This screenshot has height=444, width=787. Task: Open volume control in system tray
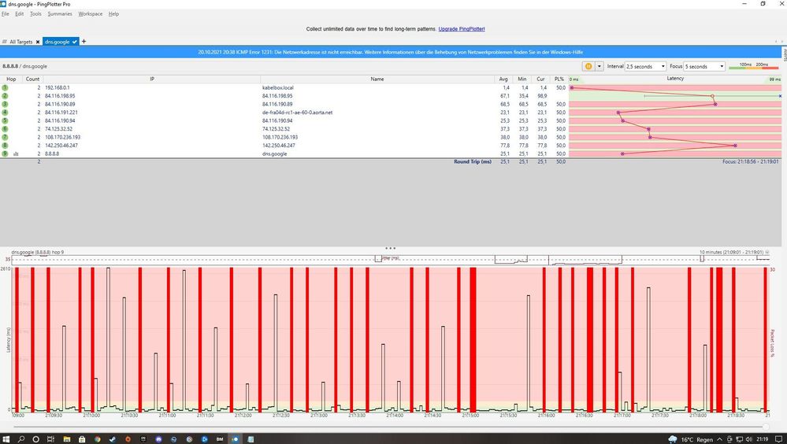pyautogui.click(x=749, y=439)
